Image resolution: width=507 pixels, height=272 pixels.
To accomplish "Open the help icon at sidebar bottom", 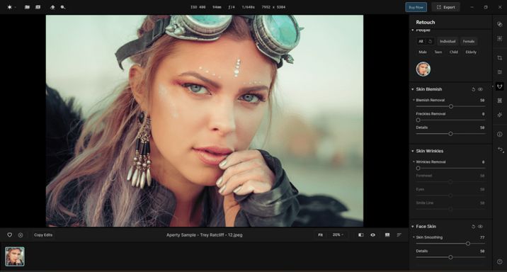I will coord(499,261).
